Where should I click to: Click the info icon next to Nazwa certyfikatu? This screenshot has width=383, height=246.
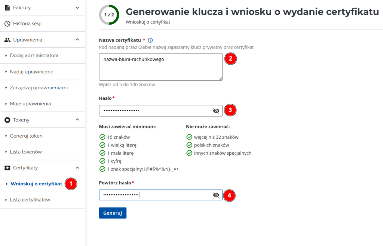click(x=150, y=40)
